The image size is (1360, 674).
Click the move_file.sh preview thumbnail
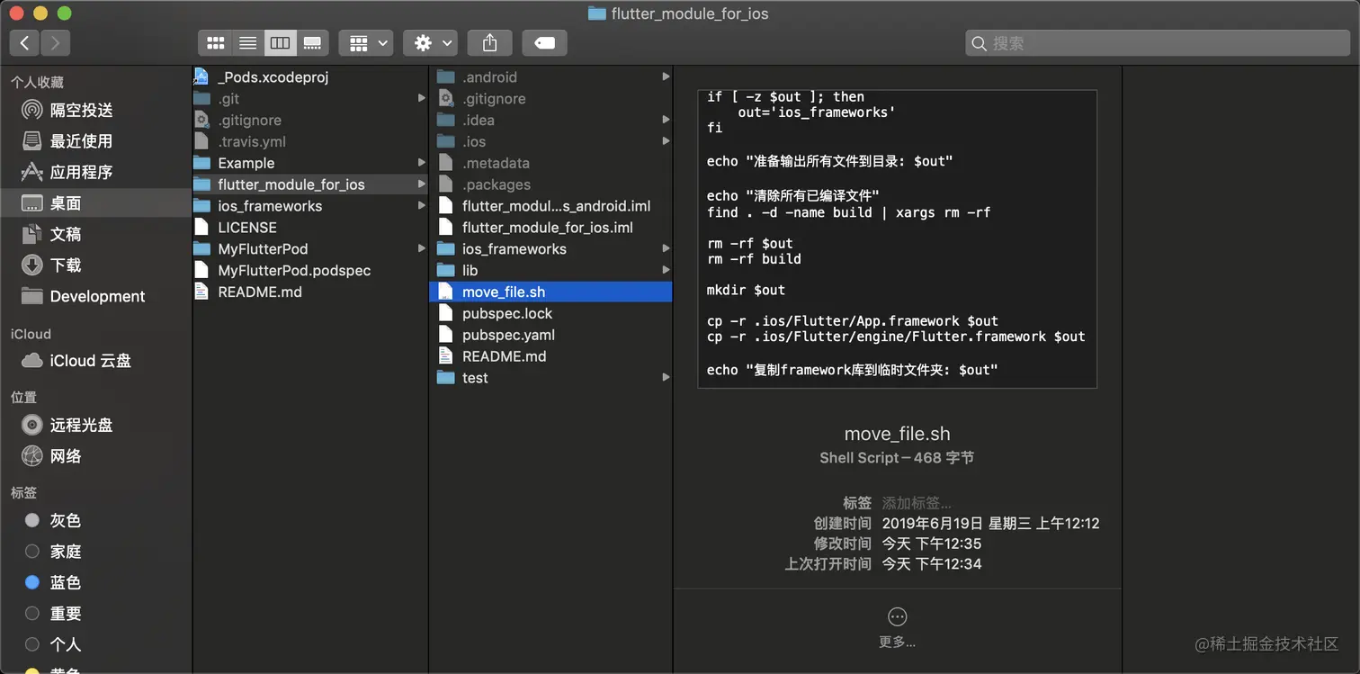898,238
